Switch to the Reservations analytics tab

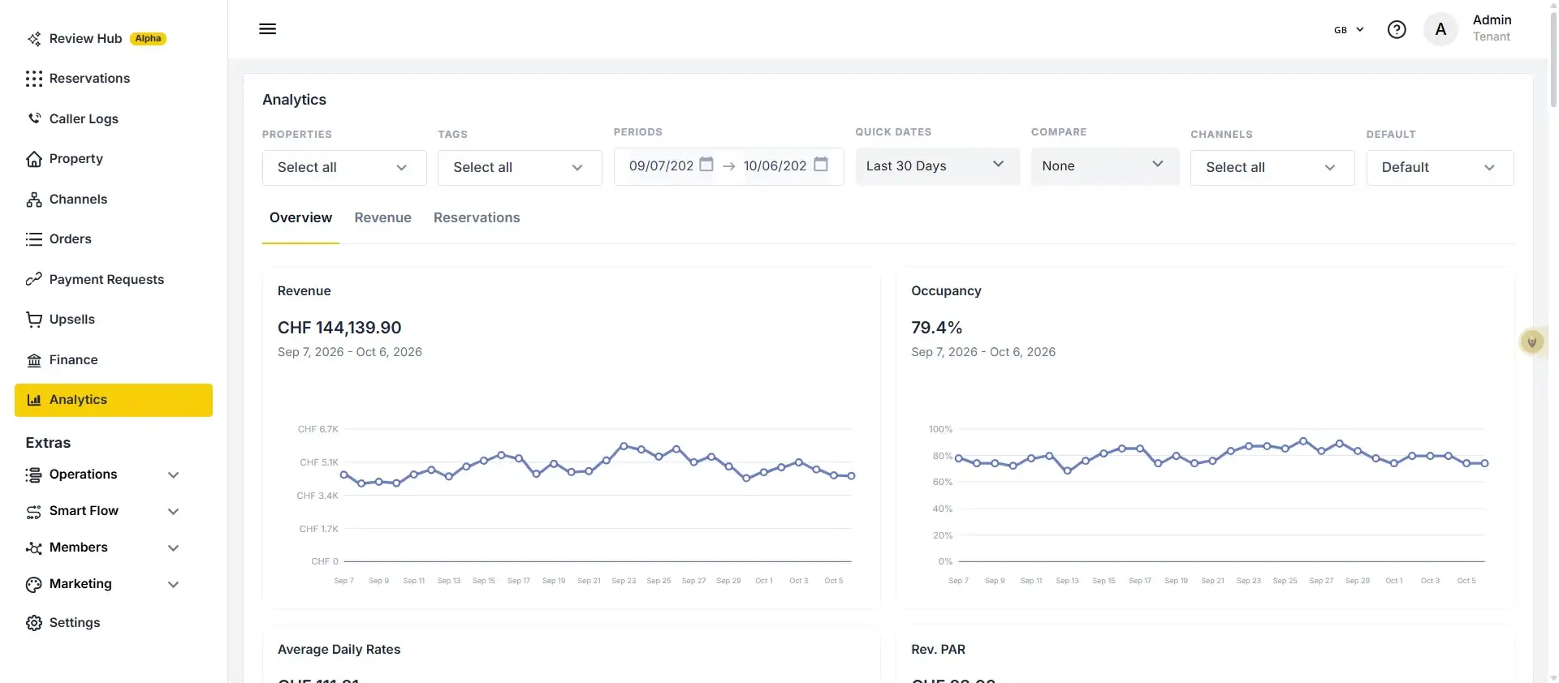[477, 218]
